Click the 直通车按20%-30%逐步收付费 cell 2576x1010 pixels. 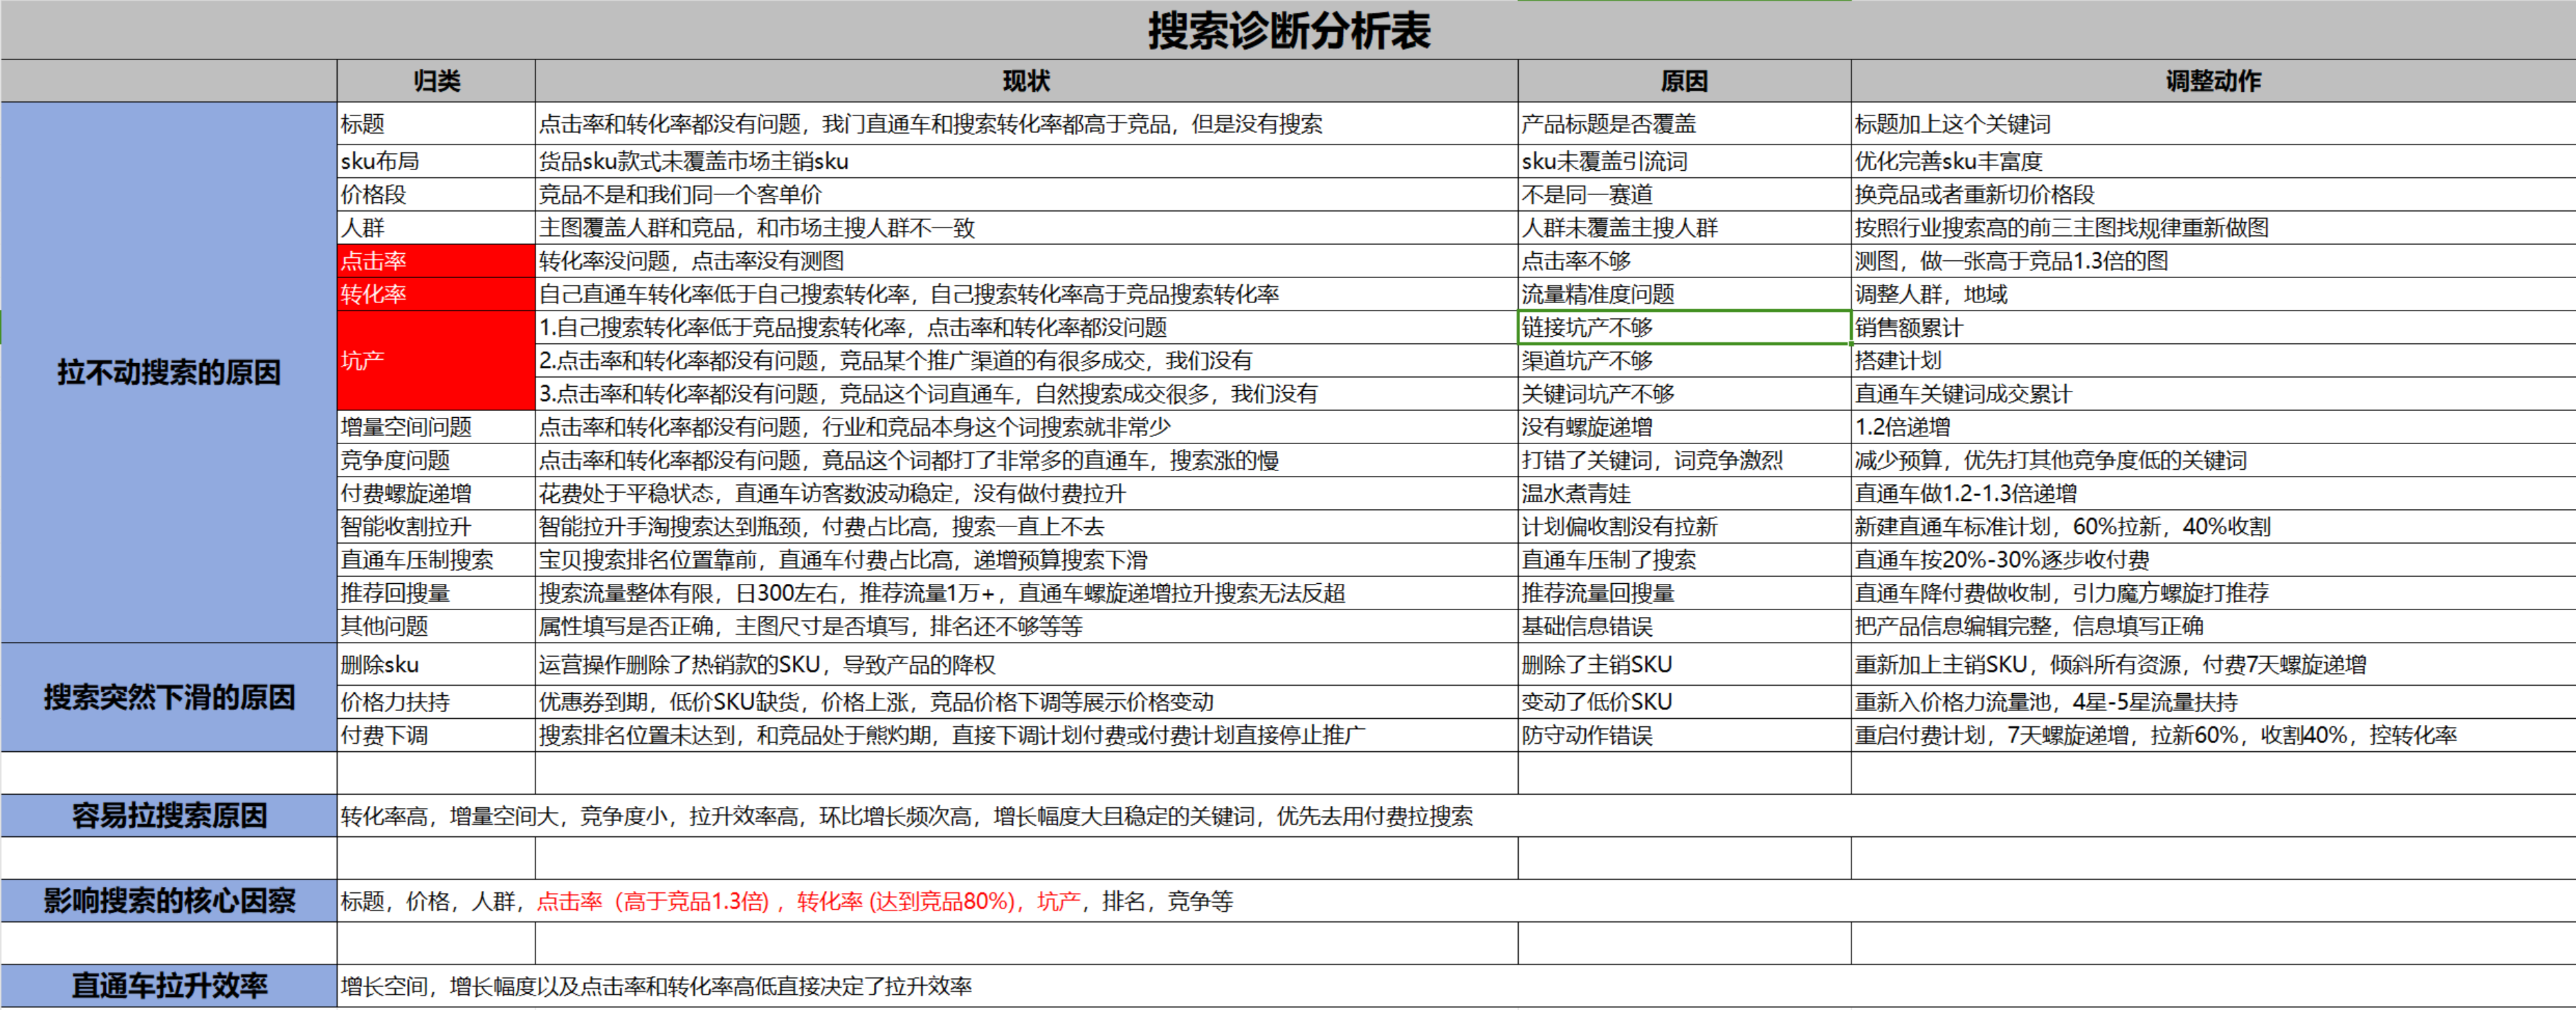(2213, 559)
